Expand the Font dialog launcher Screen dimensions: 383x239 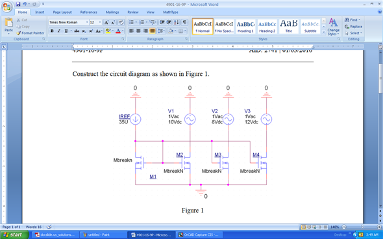[x=123, y=39]
